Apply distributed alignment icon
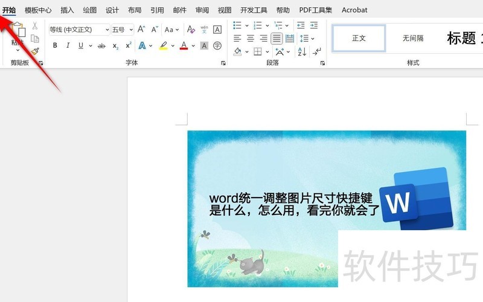This screenshot has width=483, height=302. click(x=290, y=39)
